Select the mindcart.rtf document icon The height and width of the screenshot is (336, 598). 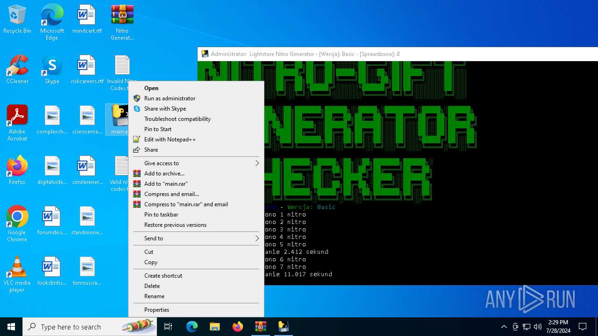coord(87,20)
